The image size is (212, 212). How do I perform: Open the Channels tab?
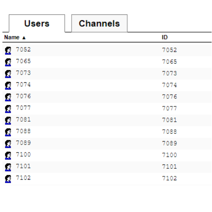99,23
